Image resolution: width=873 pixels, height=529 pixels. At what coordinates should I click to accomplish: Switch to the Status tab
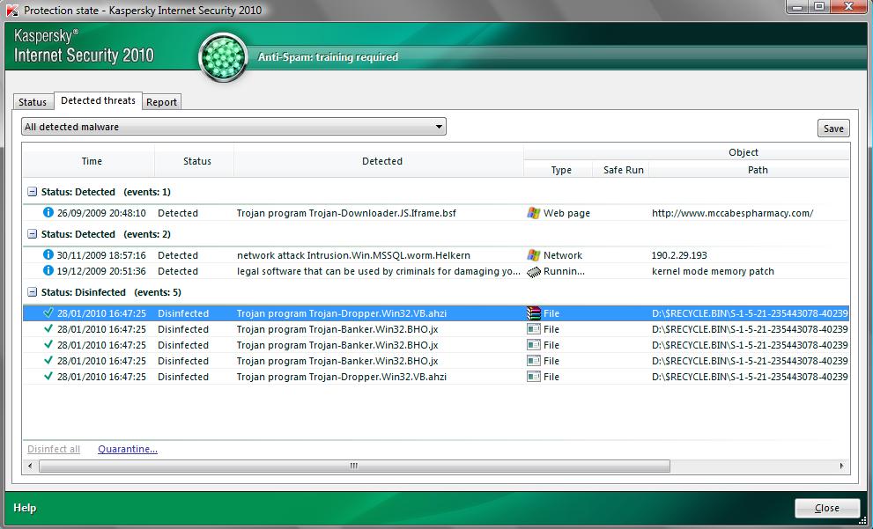(33, 102)
